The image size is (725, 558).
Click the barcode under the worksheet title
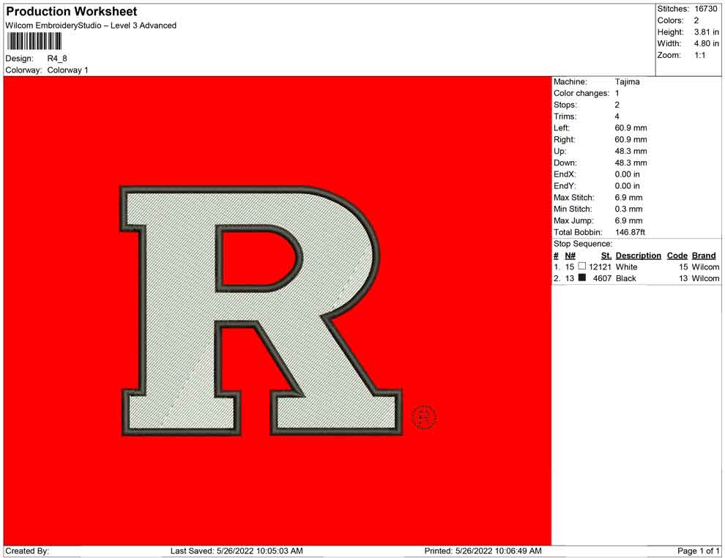point(29,41)
